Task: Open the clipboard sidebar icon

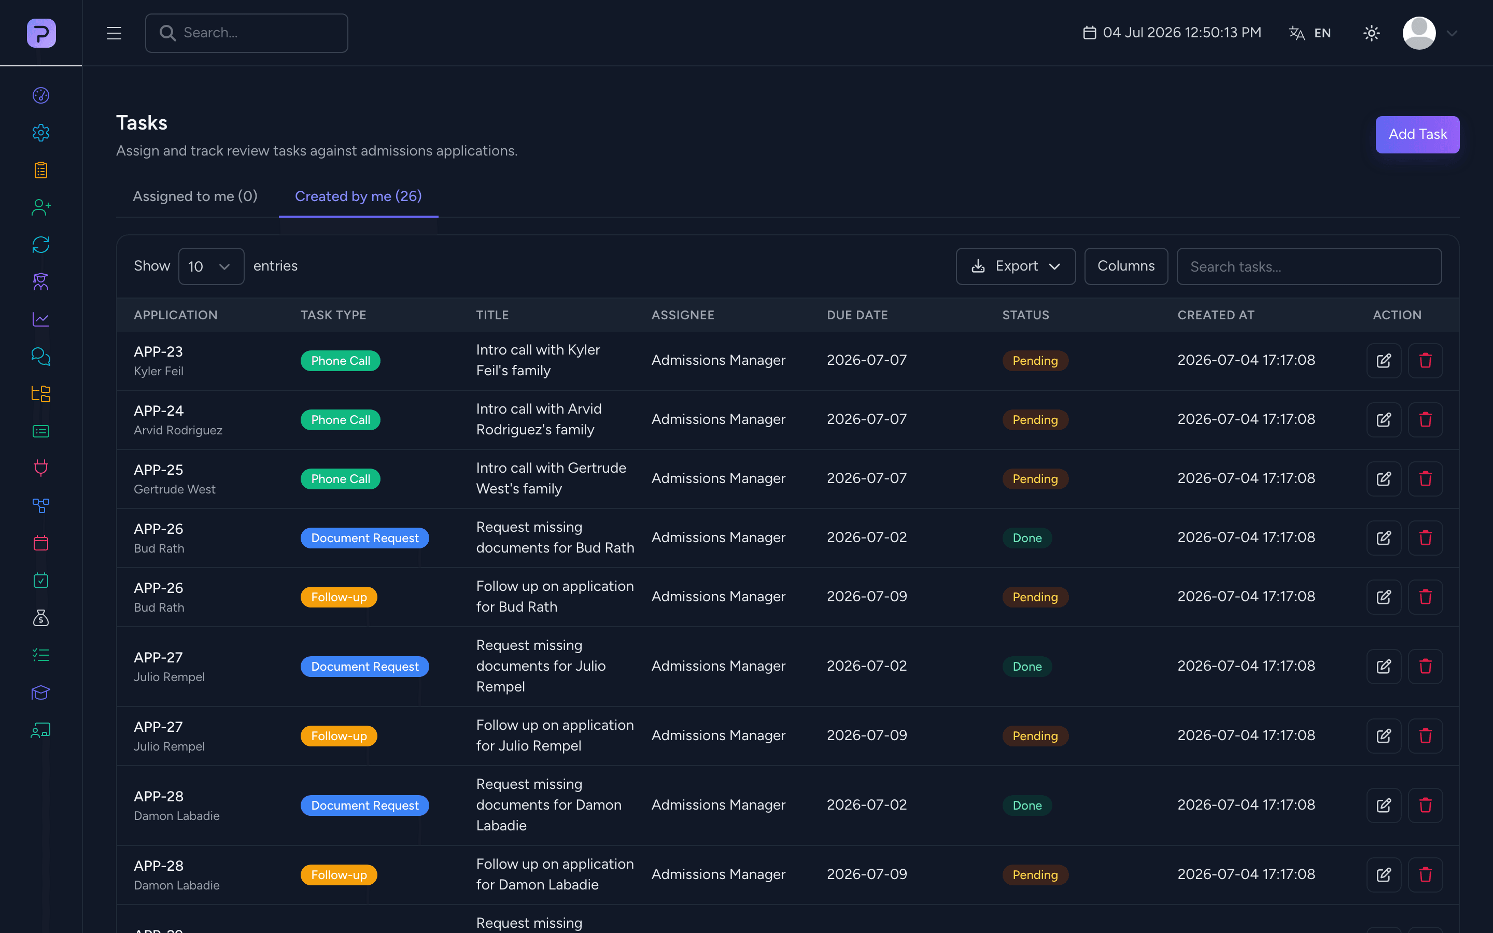Action: point(41,171)
